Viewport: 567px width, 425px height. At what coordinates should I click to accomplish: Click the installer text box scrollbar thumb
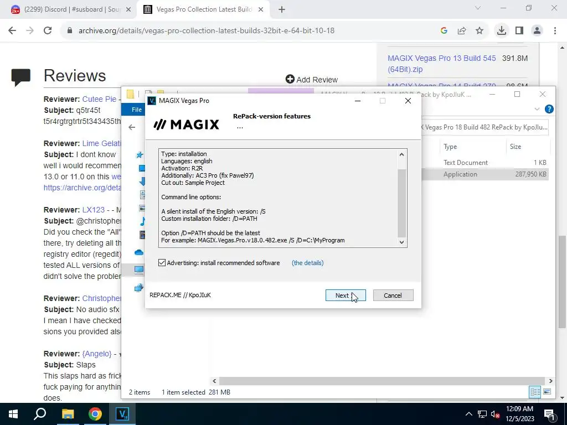[x=402, y=203]
